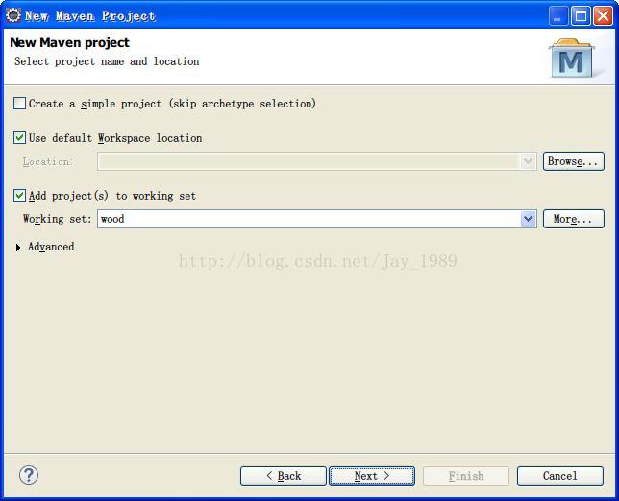Click the More... working set button
The width and height of the screenshot is (619, 501).
(x=573, y=219)
